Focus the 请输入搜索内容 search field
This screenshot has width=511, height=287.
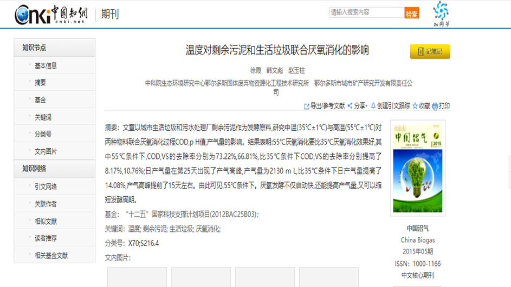(367, 12)
